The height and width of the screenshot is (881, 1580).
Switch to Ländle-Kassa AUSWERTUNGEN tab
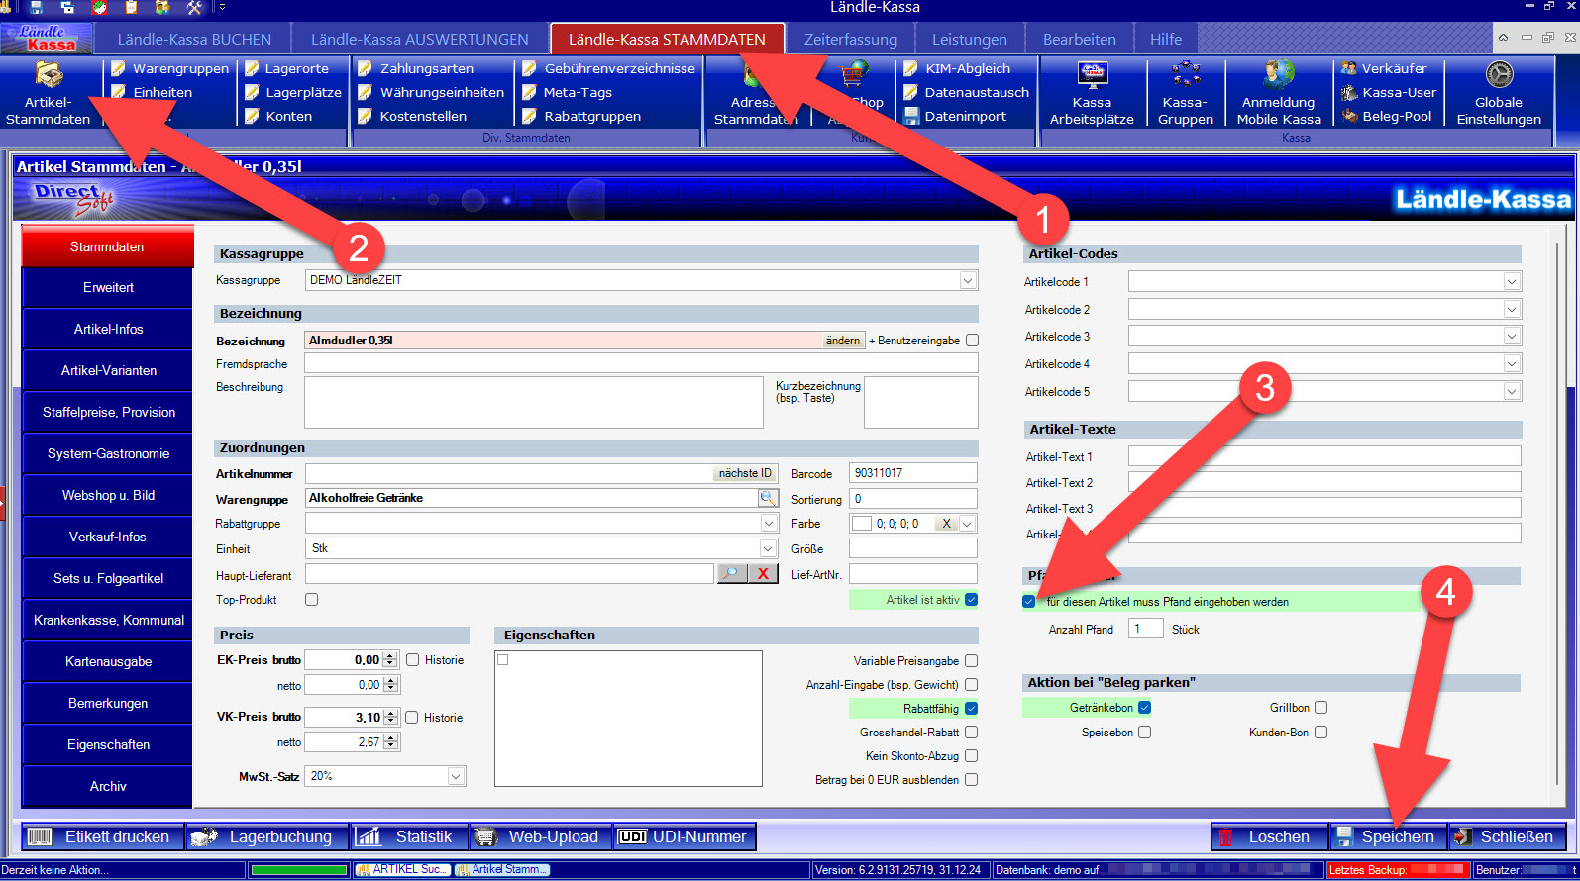coord(420,40)
